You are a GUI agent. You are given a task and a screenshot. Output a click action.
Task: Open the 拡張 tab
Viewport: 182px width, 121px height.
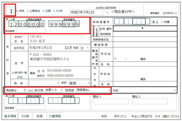click(40, 116)
